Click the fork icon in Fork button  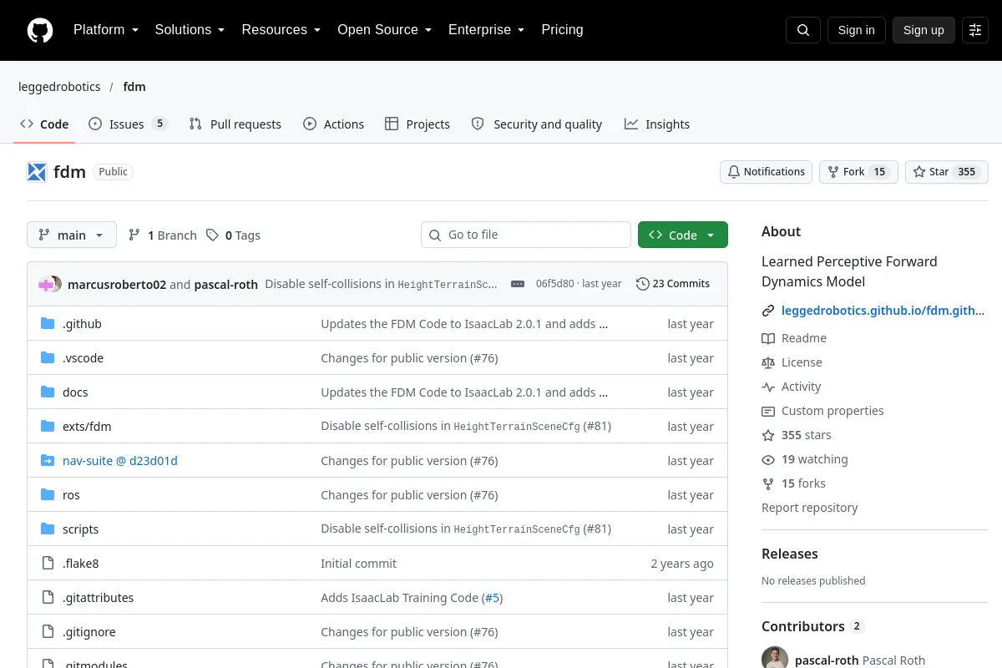pos(833,172)
